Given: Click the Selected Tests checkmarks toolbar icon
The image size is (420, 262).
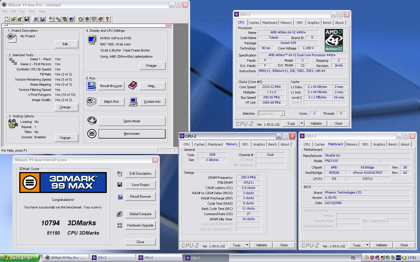Looking at the screenshot, I should click(x=58, y=19).
